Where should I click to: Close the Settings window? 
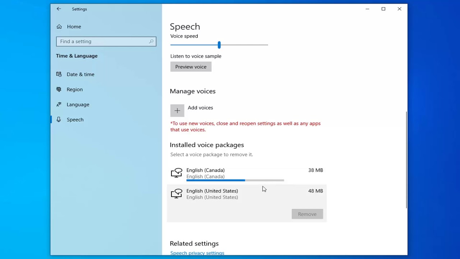tap(399, 9)
